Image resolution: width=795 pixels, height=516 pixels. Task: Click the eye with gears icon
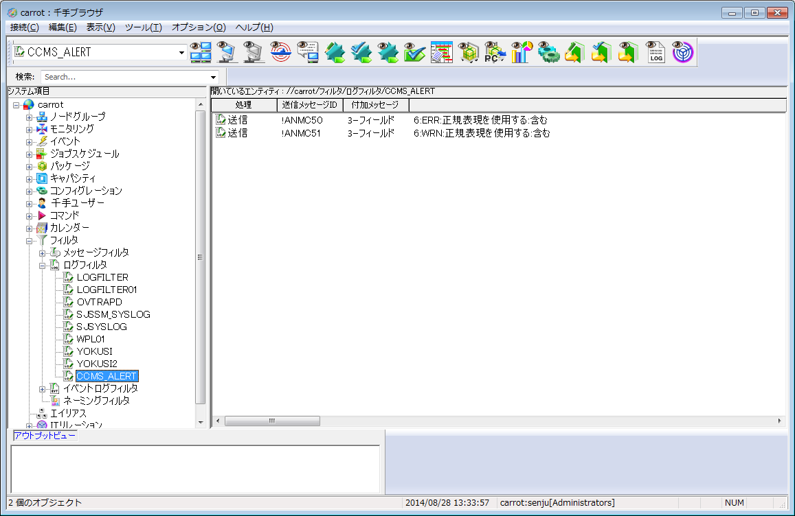click(x=548, y=52)
